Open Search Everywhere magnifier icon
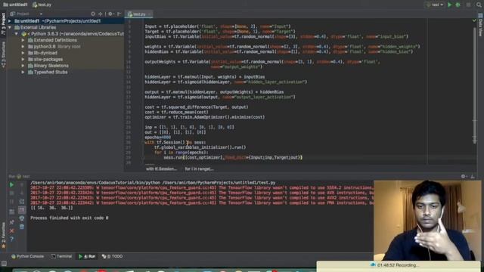This screenshot has width=484, height=272. [479, 5]
